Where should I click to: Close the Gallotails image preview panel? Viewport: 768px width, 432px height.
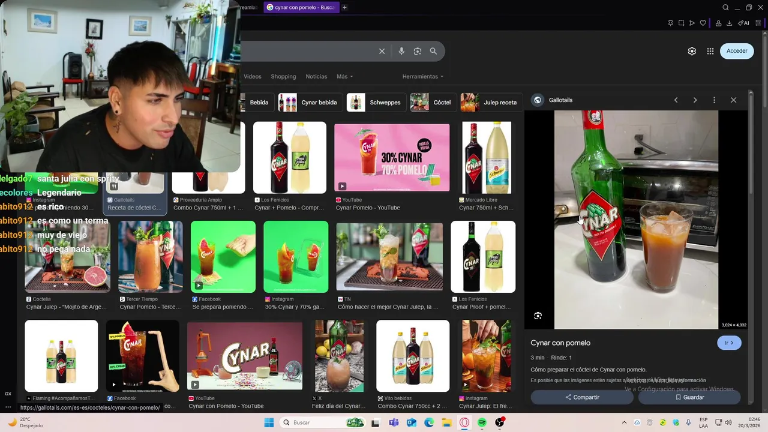(x=733, y=100)
